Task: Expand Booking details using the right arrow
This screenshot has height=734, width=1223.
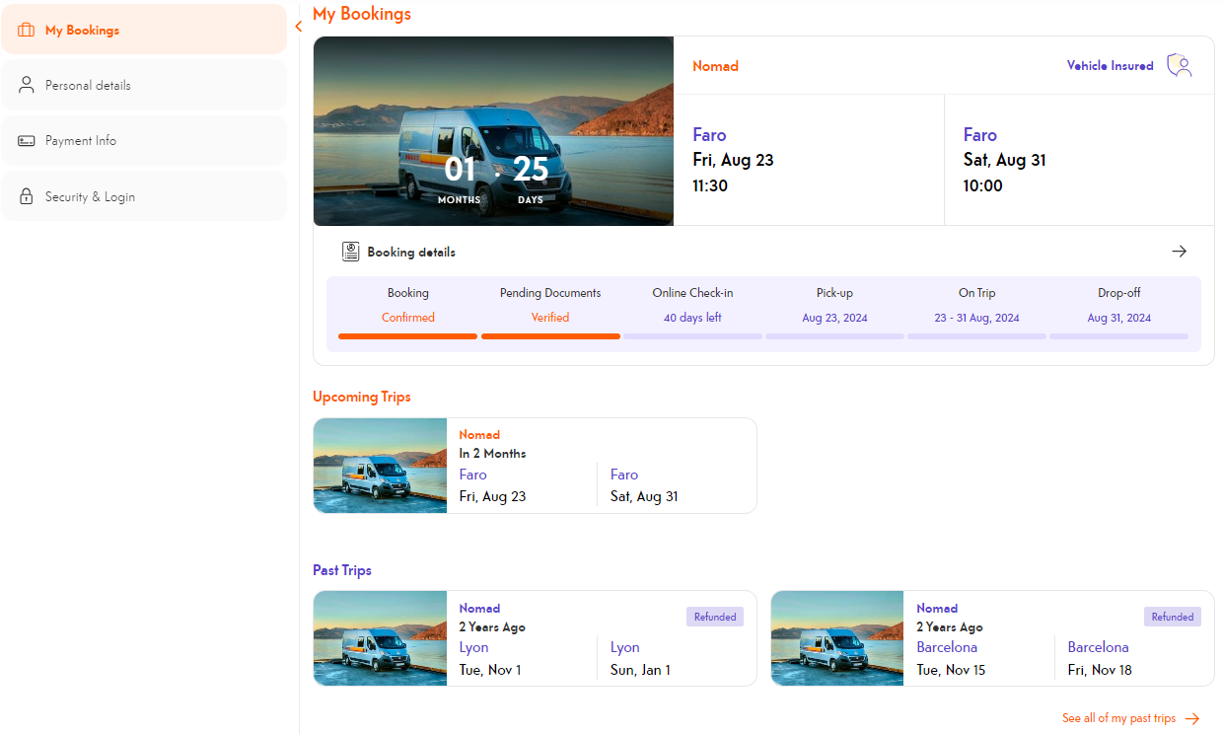Action: (x=1179, y=252)
